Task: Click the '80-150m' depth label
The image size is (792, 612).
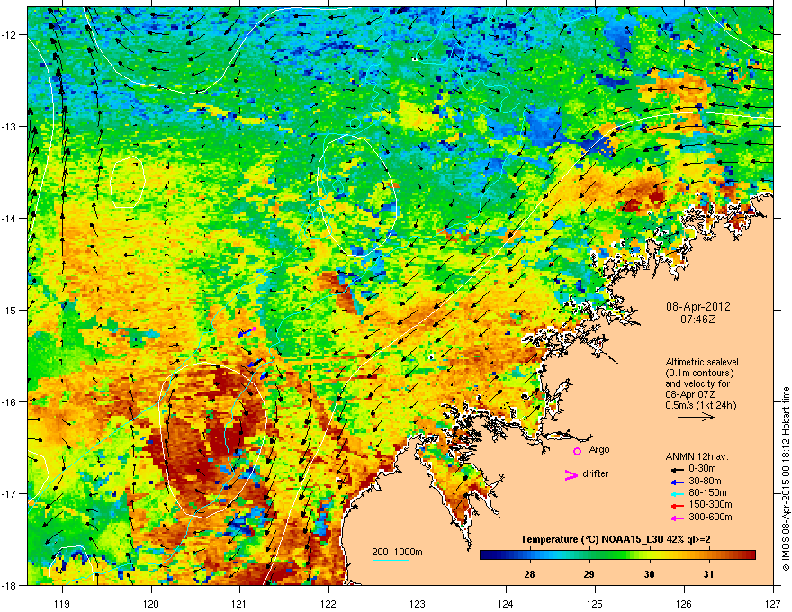Action: point(707,493)
